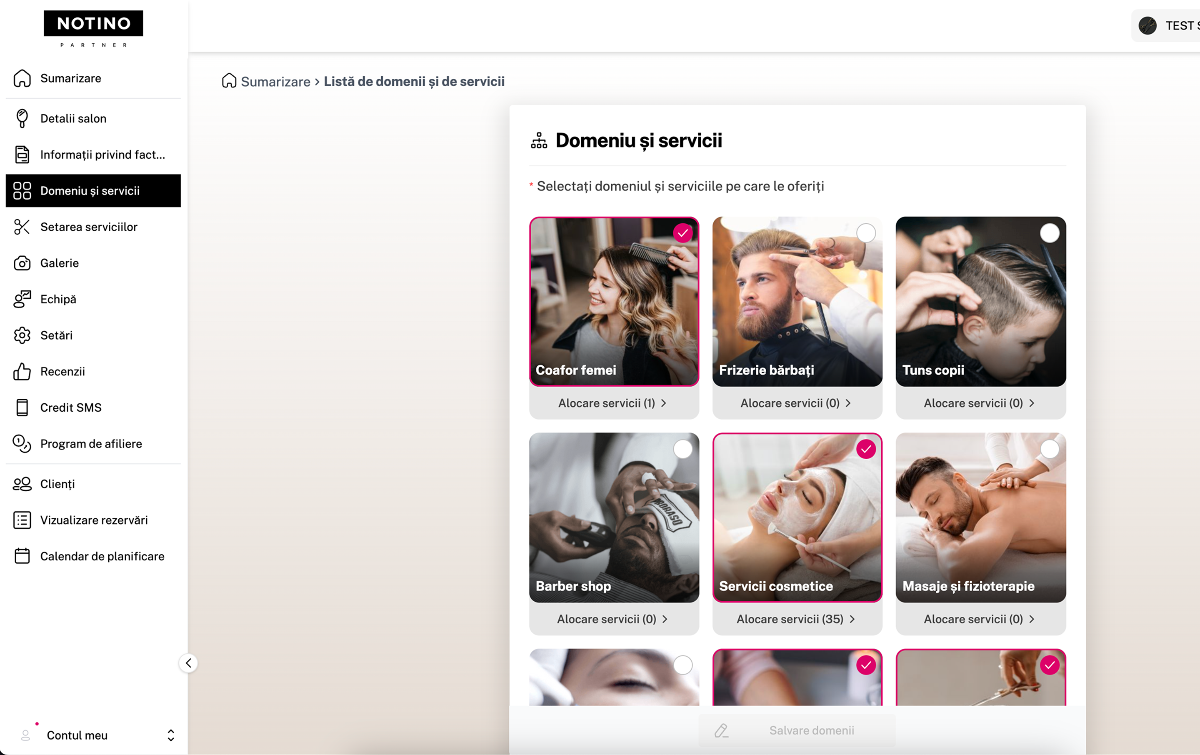
Task: Open Vizualizare rezervări menu item
Action: point(93,520)
